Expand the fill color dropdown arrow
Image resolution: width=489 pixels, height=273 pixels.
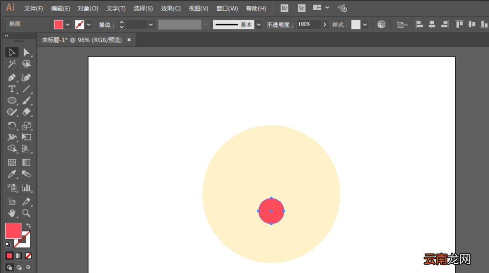click(67, 24)
